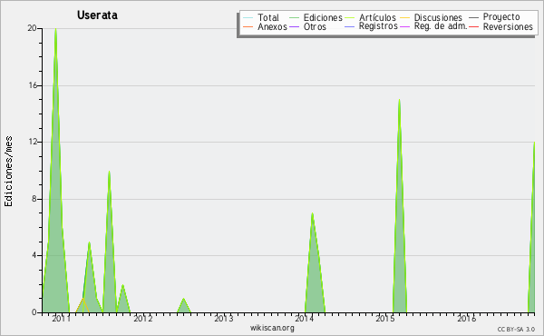Click the yellow Discusiones line bump
The width and height of the screenshot is (544, 336).
(x=83, y=306)
